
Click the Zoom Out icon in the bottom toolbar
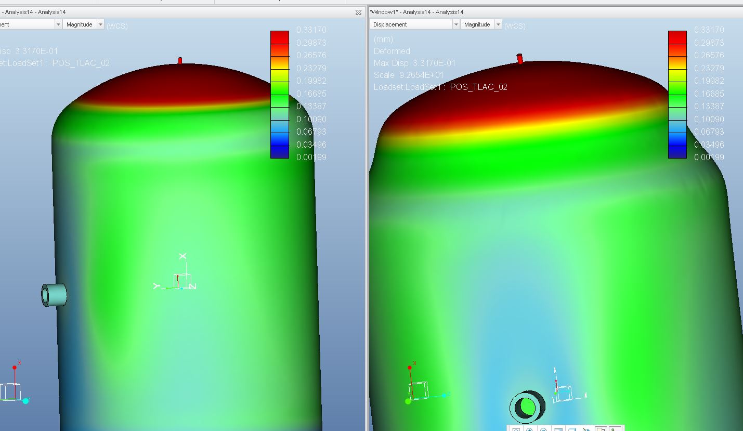pos(544,429)
